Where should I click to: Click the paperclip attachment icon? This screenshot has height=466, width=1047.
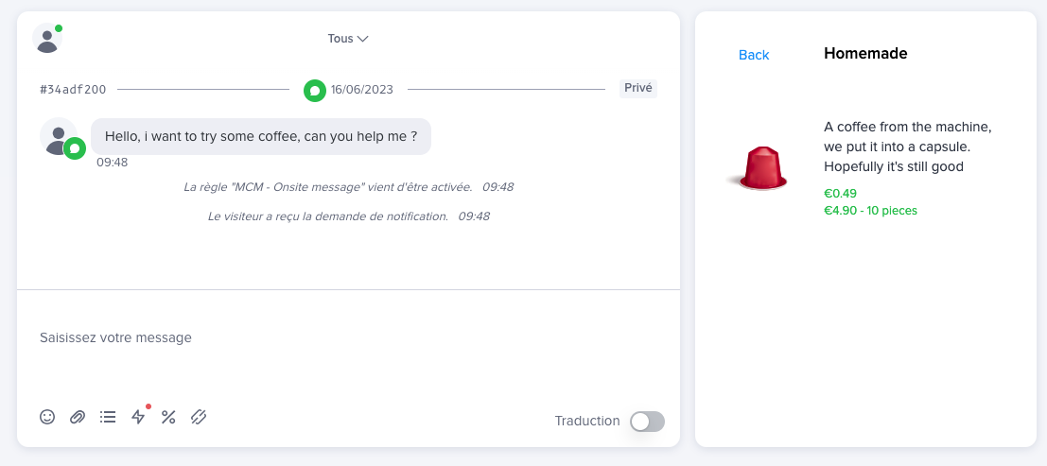pyautogui.click(x=78, y=417)
